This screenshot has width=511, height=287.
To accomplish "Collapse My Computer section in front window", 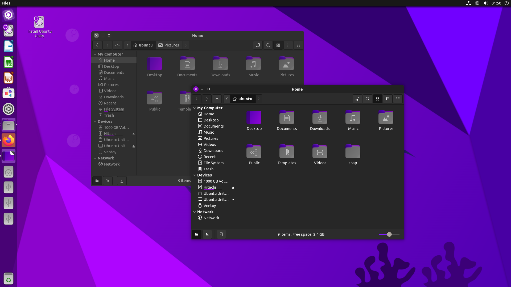I will (195, 108).
